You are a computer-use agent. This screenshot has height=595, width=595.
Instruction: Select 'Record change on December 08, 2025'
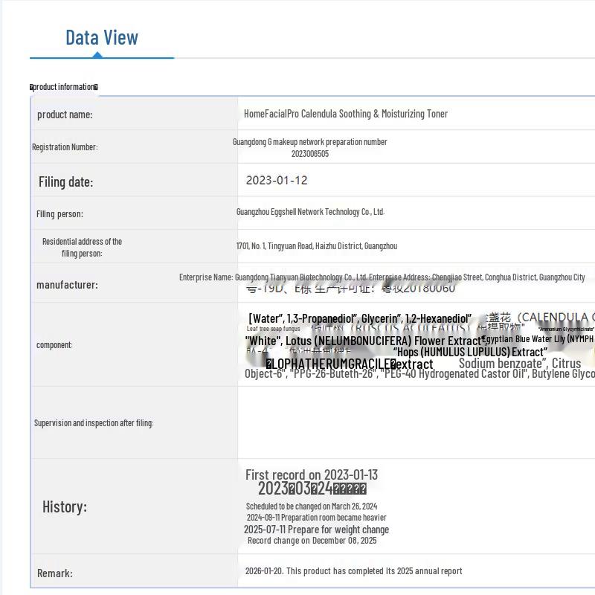(312, 541)
